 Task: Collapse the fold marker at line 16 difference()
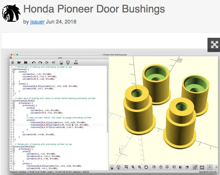14,103
